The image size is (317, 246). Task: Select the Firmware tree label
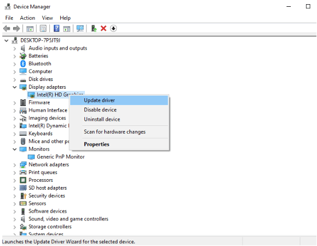(x=39, y=102)
